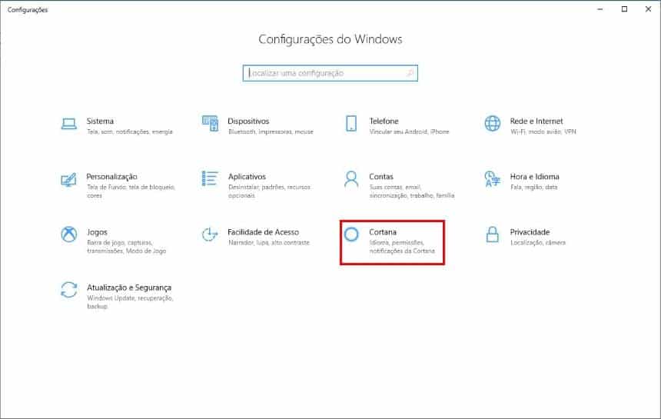Open the Atualização e Segurança sync icon
Image resolution: width=661 pixels, height=419 pixels.
[x=68, y=290]
